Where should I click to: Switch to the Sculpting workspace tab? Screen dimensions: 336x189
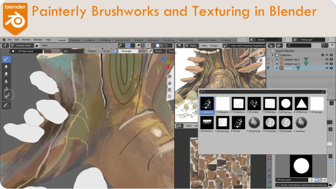[x=90, y=40]
